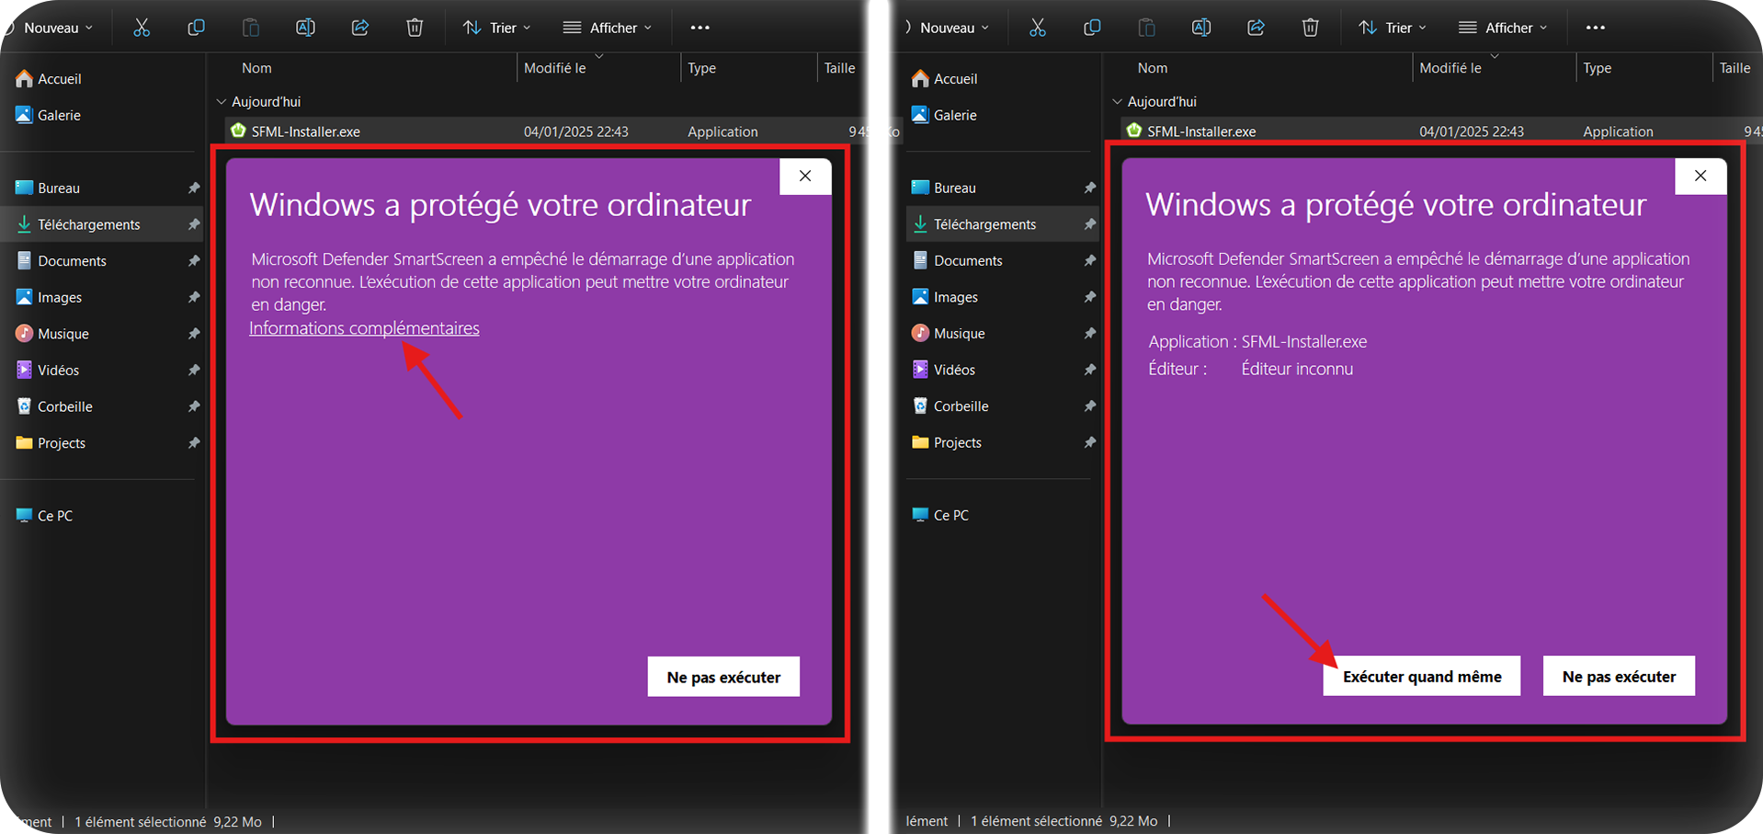This screenshot has height=834, width=1763.
Task: Open Galerie in right sidebar
Action: point(945,115)
